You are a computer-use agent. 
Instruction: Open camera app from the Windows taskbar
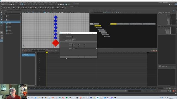pos(42,98)
